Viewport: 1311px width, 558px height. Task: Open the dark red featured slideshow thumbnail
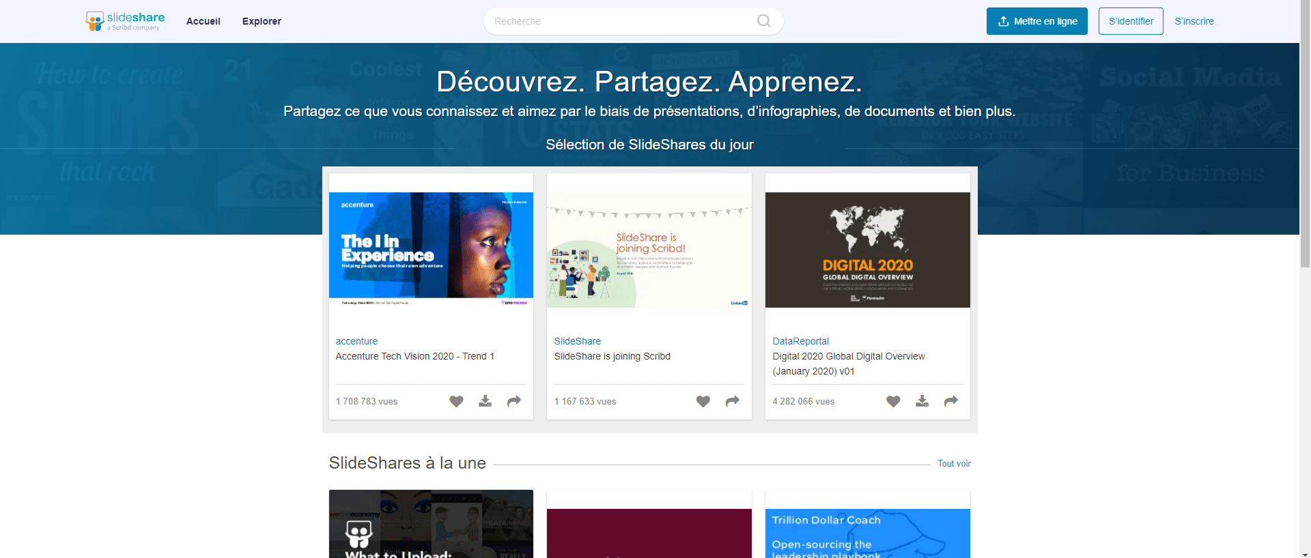pos(649,533)
